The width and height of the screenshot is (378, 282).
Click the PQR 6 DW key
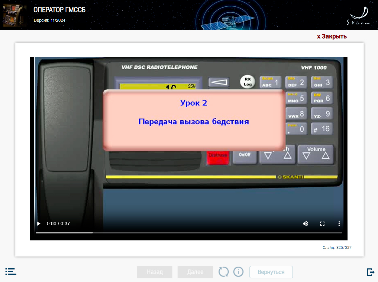tap(322, 98)
